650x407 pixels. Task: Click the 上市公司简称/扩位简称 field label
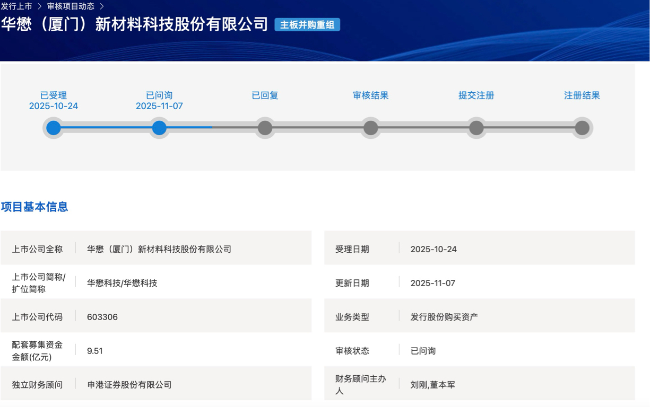coord(39,283)
